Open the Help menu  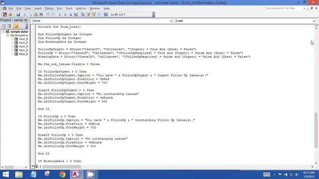click(x=106, y=8)
